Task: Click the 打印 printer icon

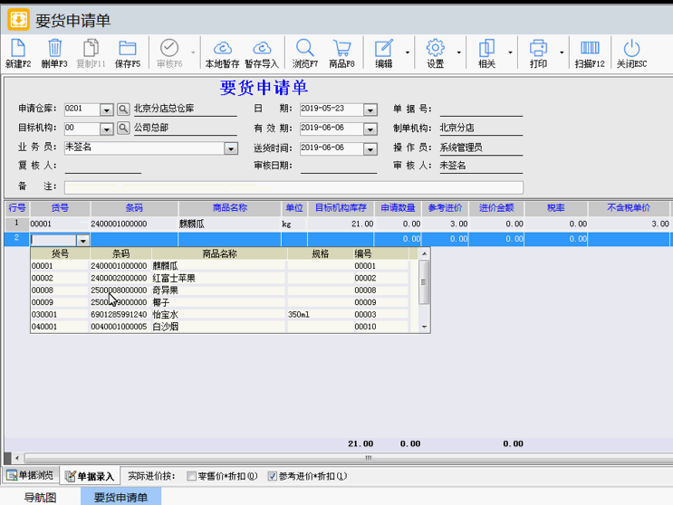Action: click(538, 51)
